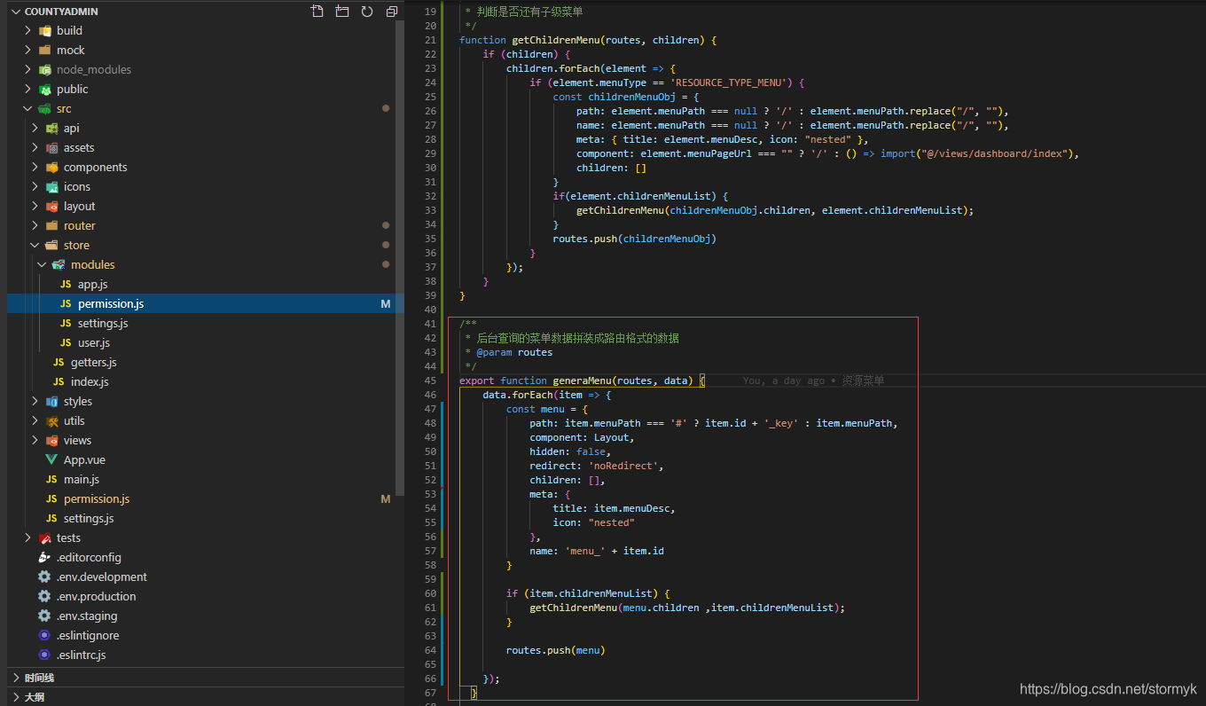Screen dimensions: 1206x706
Task: Open settings.js inside modules folder
Action: click(205, 323)
